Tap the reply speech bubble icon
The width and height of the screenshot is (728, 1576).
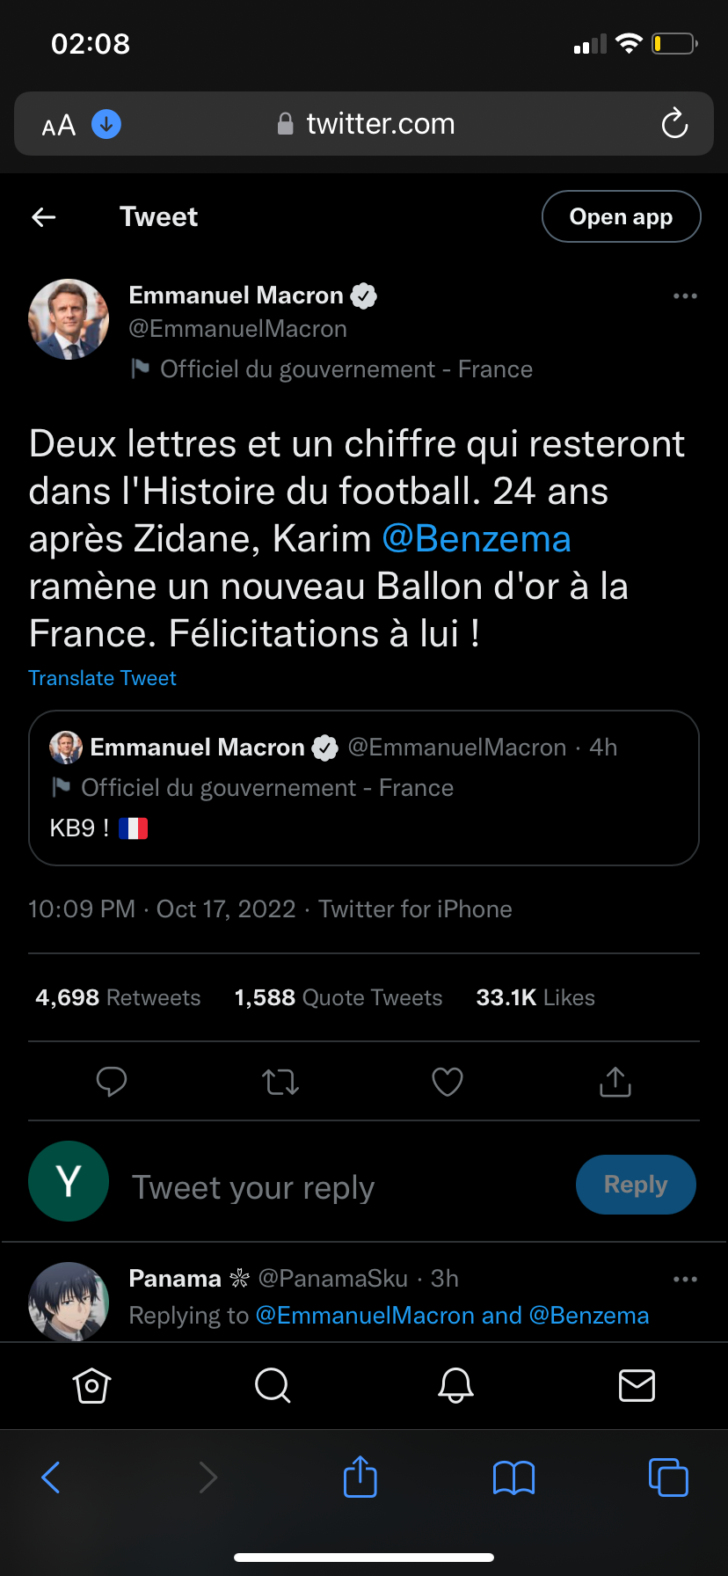pos(112,1081)
